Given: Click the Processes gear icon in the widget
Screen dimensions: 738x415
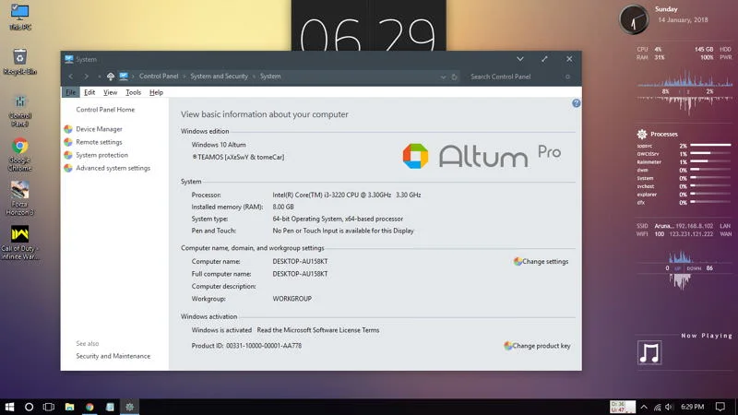Looking at the screenshot, I should [x=642, y=134].
